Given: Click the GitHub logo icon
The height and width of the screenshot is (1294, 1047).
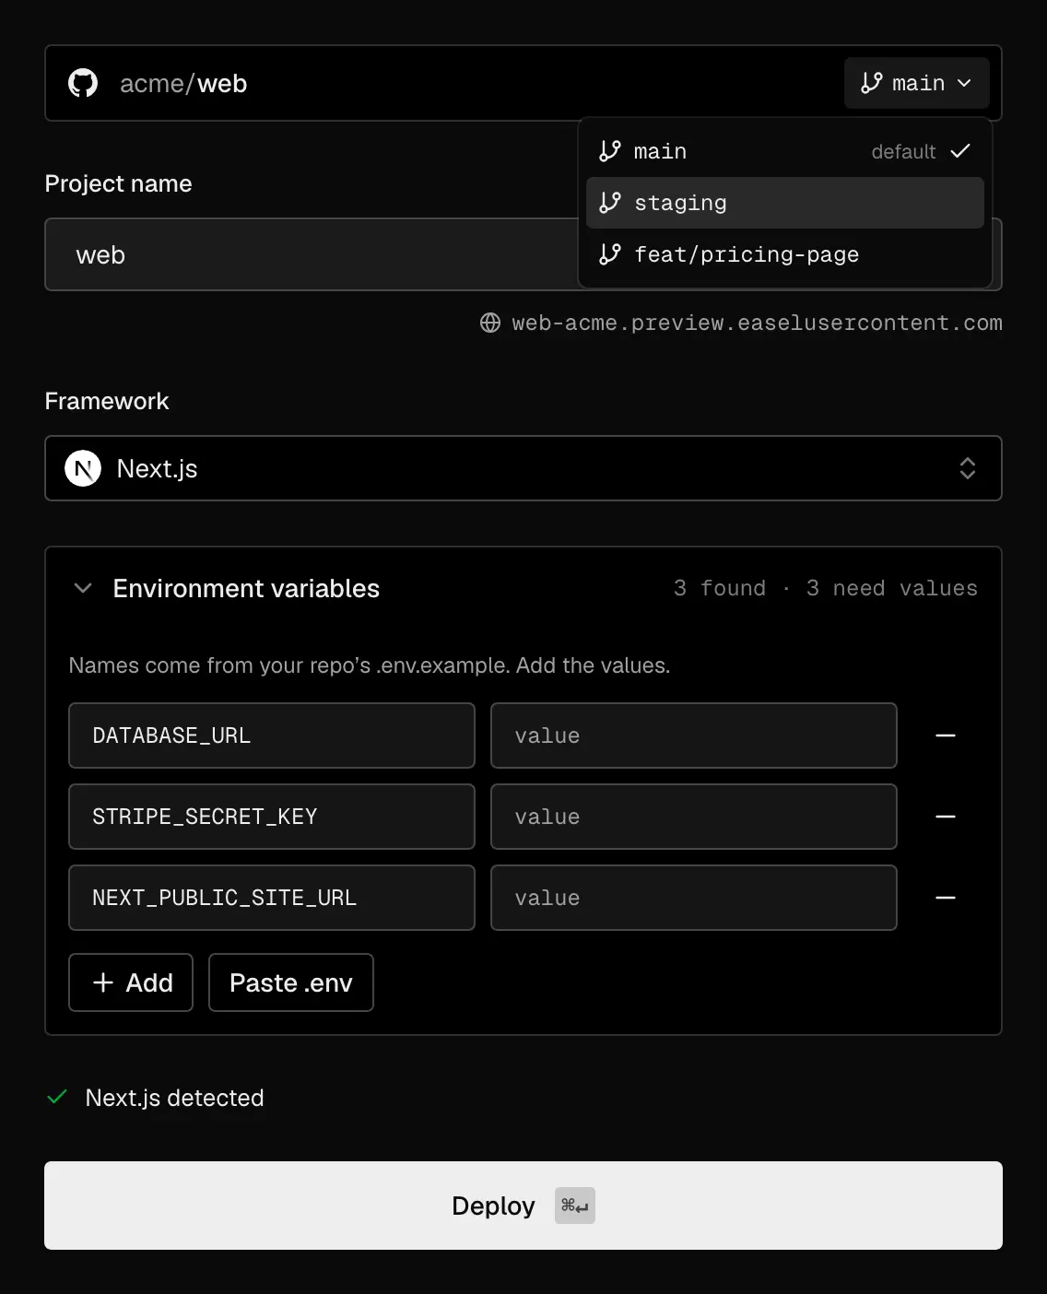Looking at the screenshot, I should click(83, 83).
